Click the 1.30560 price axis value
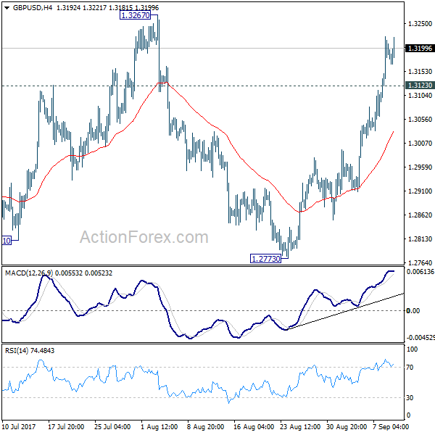 click(x=420, y=120)
